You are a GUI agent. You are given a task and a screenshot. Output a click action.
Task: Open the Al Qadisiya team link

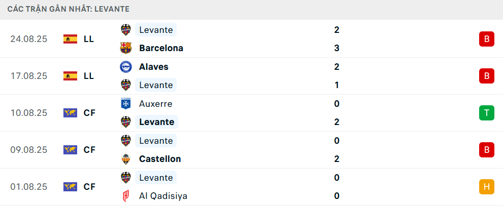163,196
